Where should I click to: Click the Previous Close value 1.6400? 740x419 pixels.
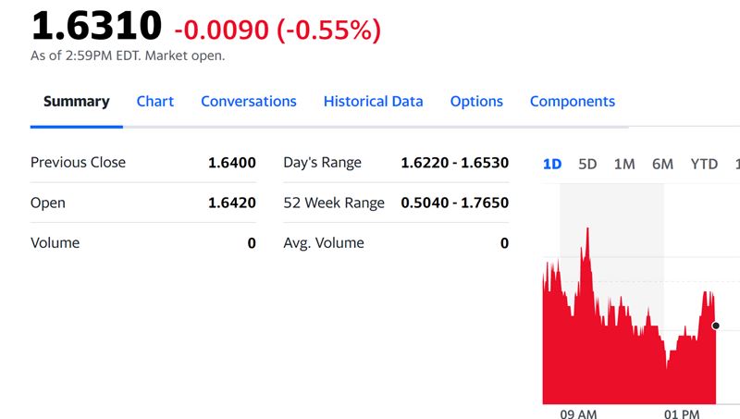(231, 163)
